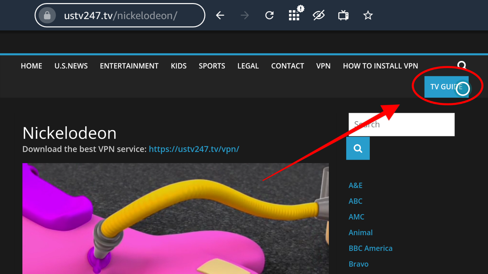Open the KIDS menu item
This screenshot has height=274, width=488.
click(x=179, y=66)
